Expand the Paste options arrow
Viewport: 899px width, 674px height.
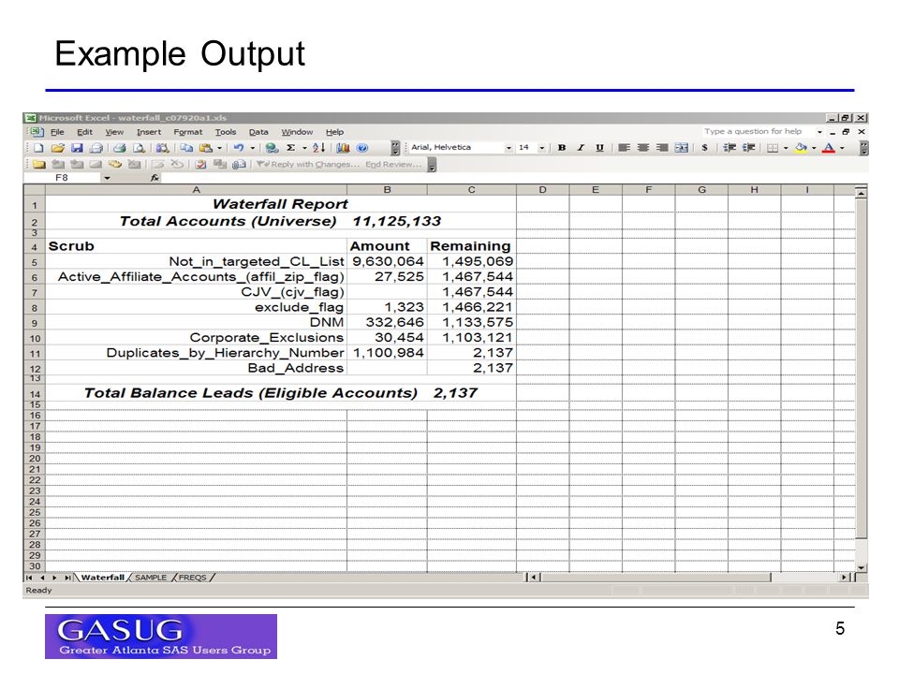pos(219,148)
